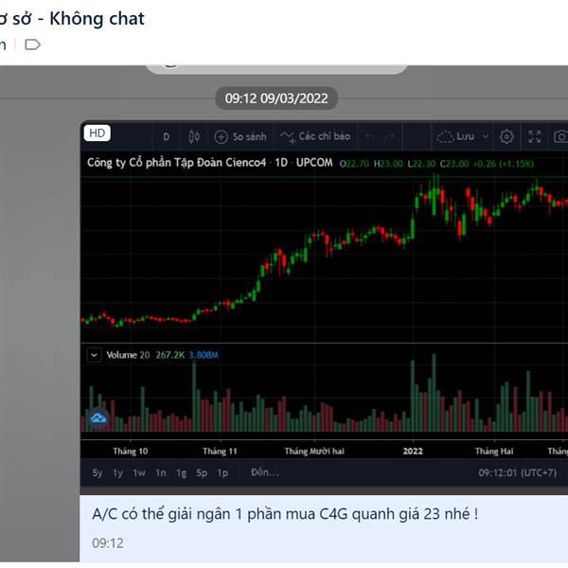The width and height of the screenshot is (568, 568).
Task: Select the 5p time range
Action: 202,472
